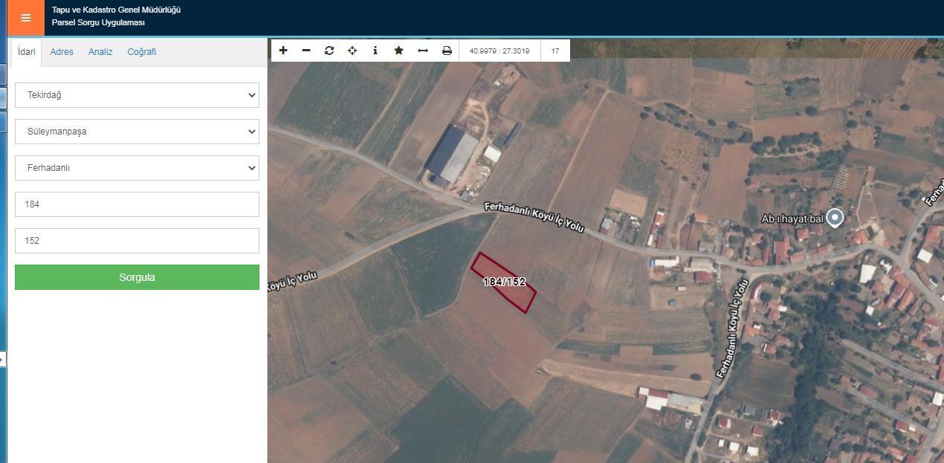
Task: Open the orange hamburger menu
Action: [26, 18]
